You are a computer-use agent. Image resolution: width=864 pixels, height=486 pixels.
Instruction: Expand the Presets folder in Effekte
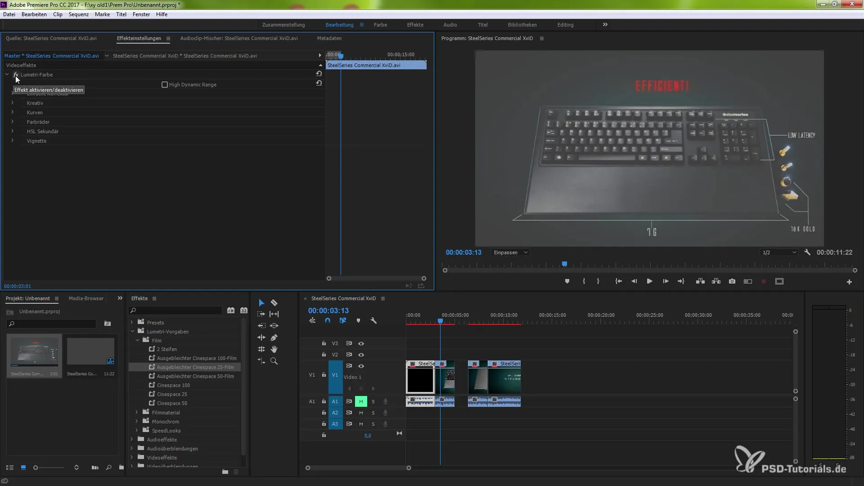pos(132,322)
